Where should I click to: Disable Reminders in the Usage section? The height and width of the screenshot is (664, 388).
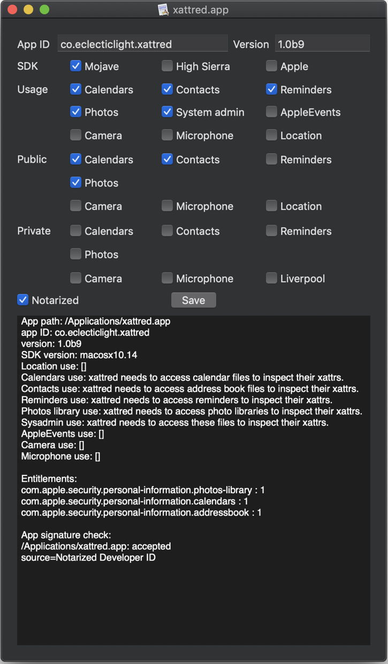click(x=272, y=89)
